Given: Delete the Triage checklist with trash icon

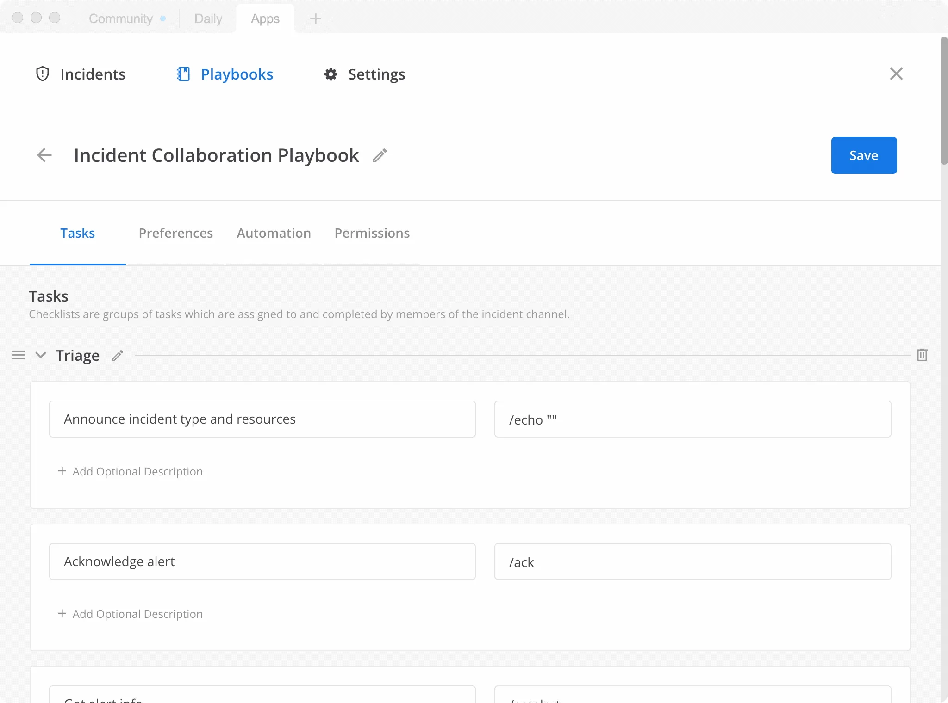Looking at the screenshot, I should tap(922, 355).
